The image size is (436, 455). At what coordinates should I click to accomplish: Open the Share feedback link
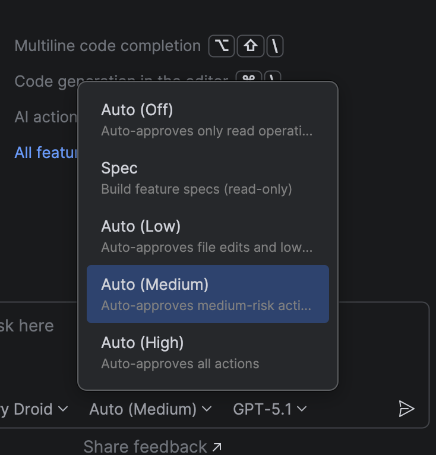(x=145, y=447)
